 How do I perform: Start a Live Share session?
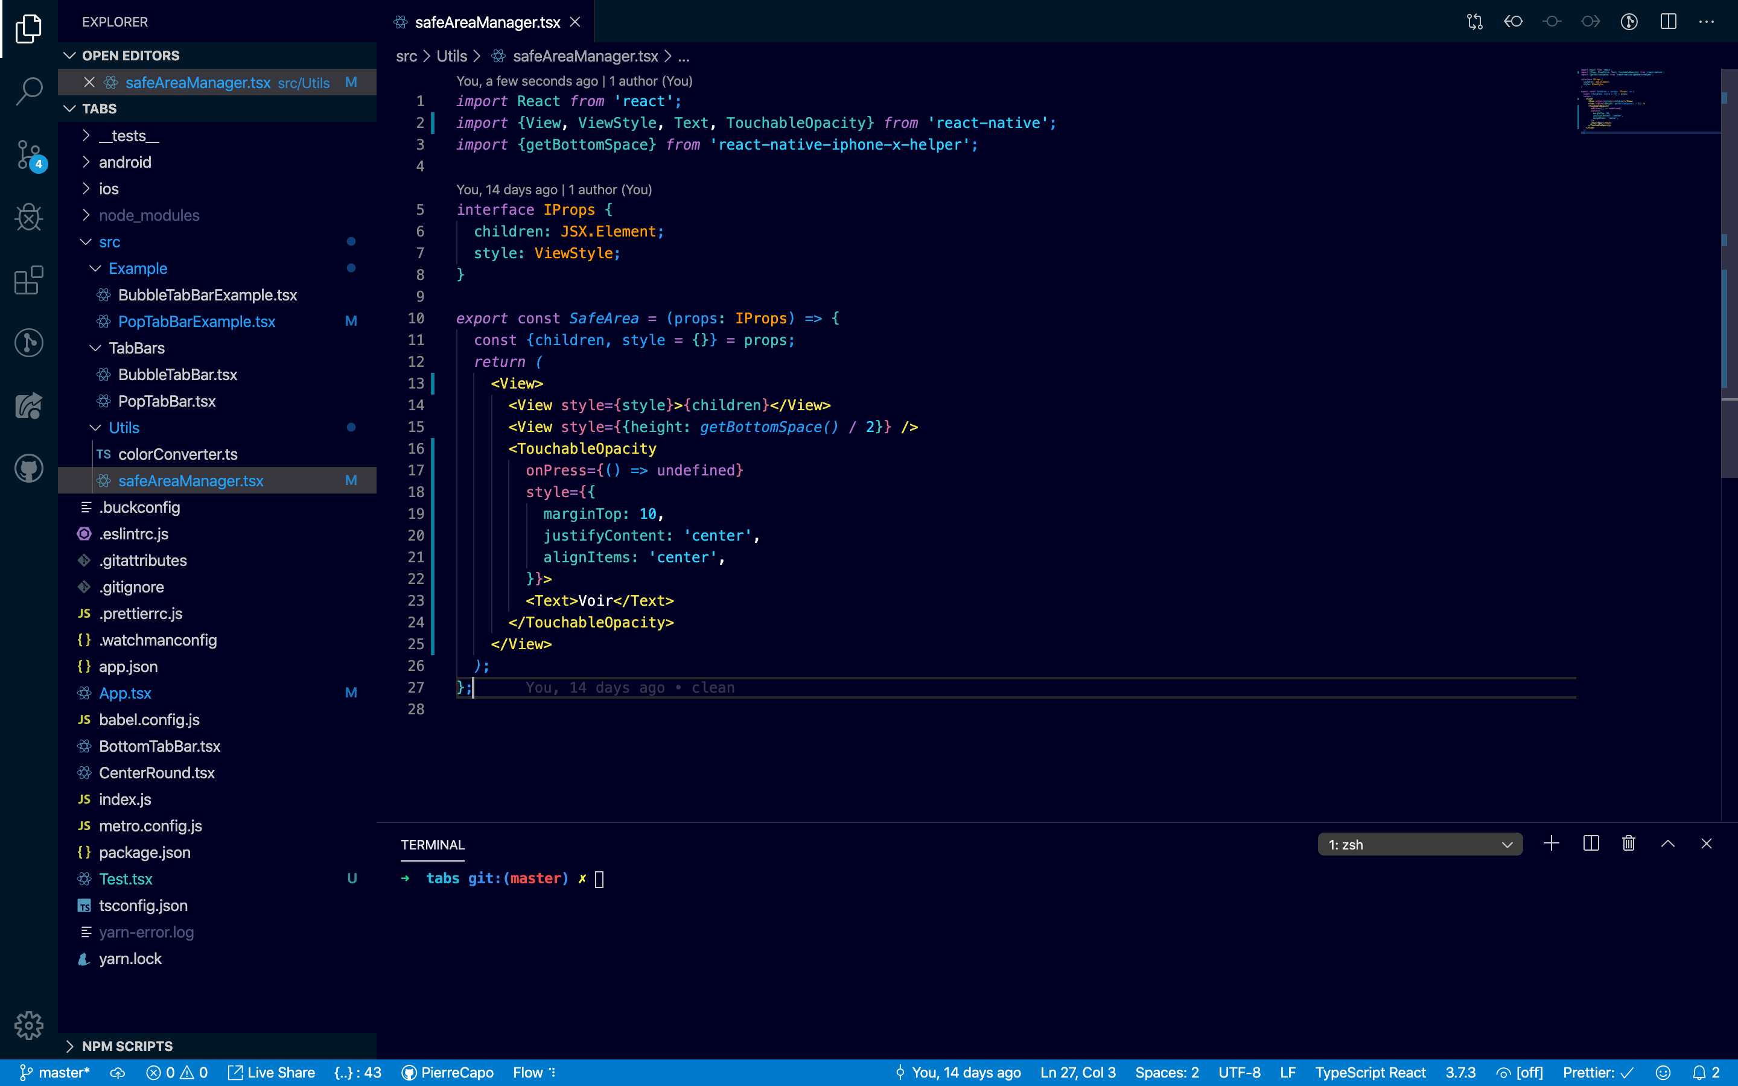click(272, 1072)
